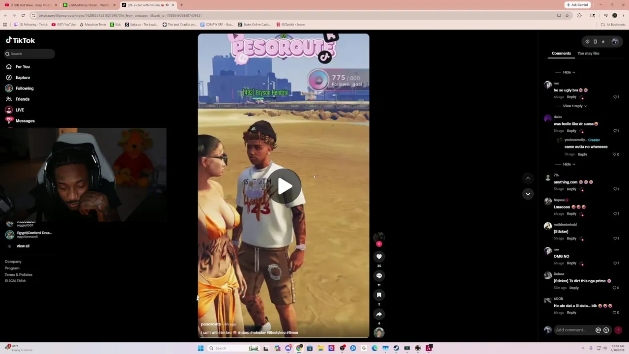Reply to daiss's dr suess comment
Screen dimensions: 629x354
click(572, 131)
